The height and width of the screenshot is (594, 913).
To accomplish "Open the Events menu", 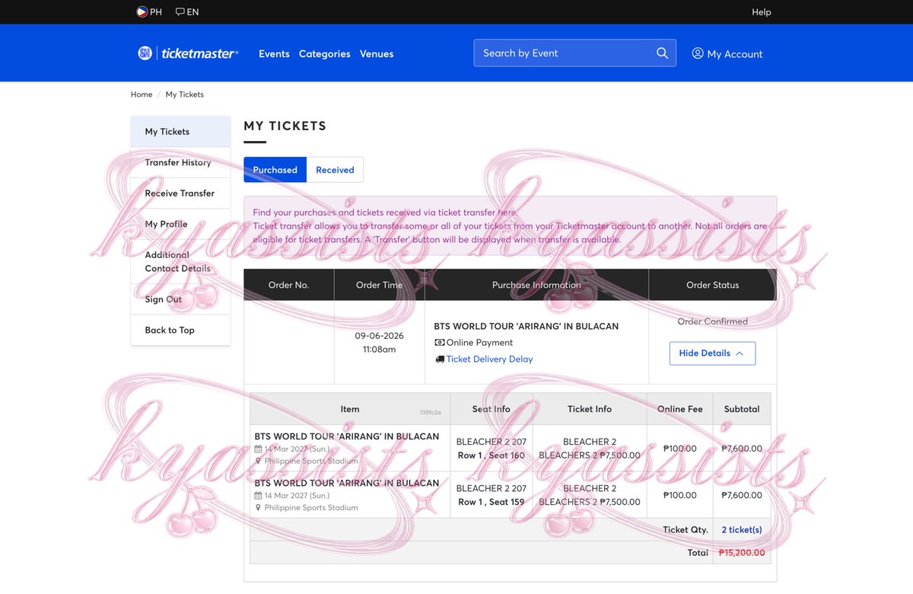I will 274,54.
